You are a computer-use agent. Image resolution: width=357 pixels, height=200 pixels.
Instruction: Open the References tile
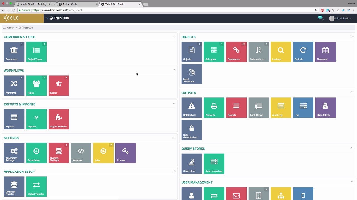point(236,52)
